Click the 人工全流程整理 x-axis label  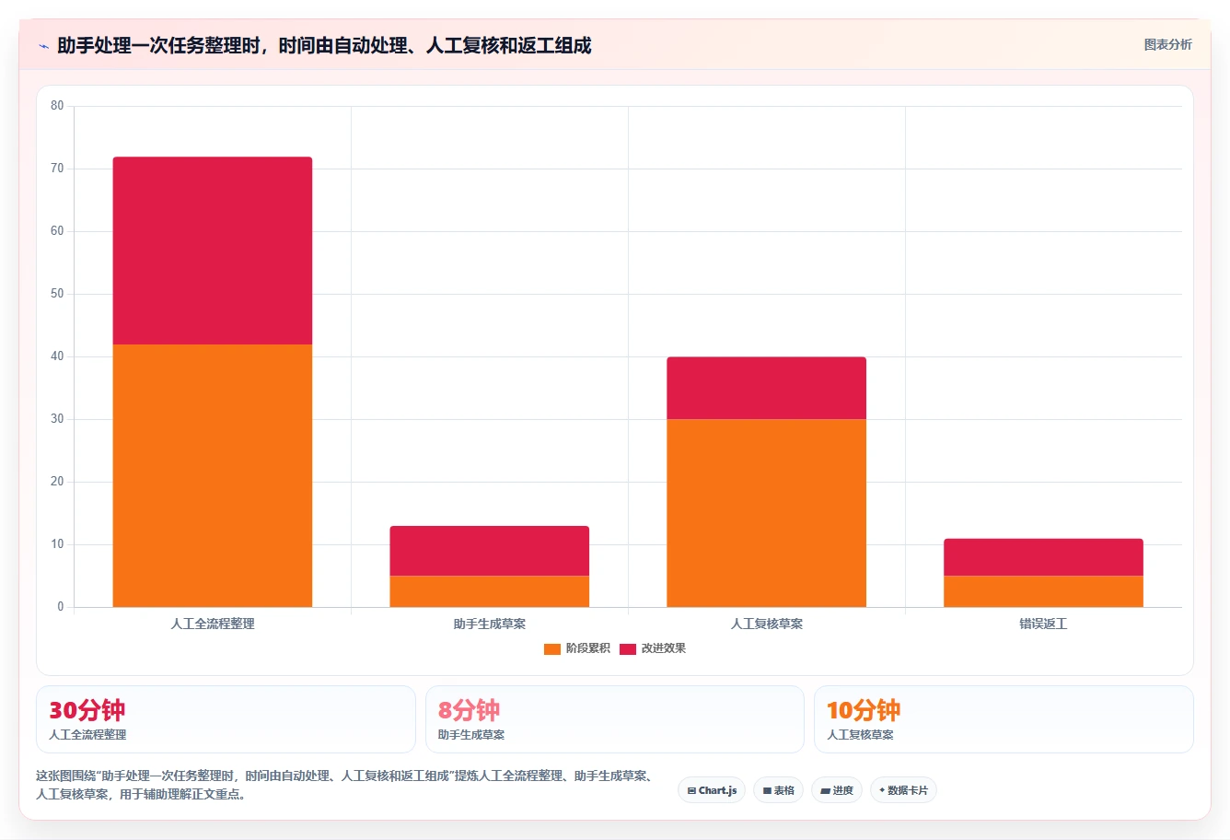pyautogui.click(x=213, y=624)
